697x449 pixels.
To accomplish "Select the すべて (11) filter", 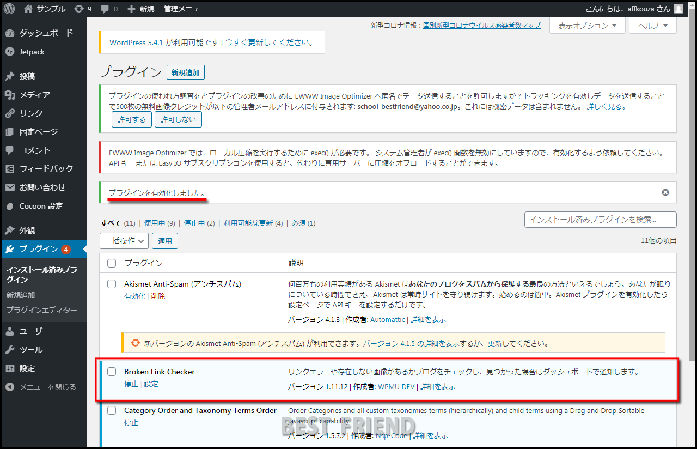I will (x=118, y=223).
